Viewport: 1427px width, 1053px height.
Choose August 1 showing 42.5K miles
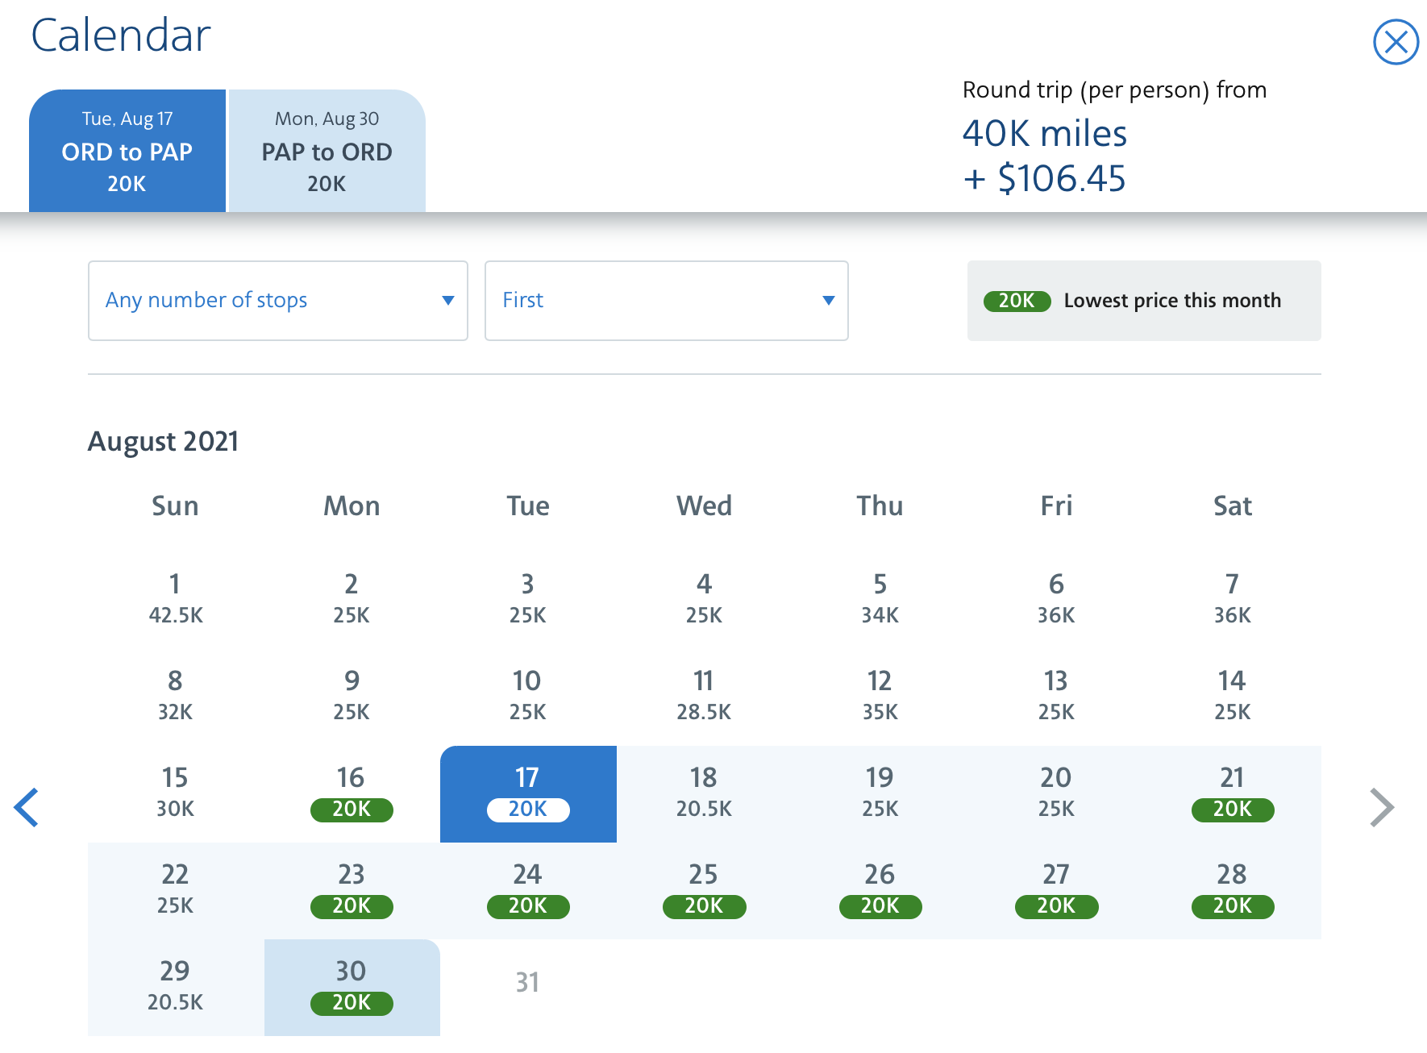(174, 597)
